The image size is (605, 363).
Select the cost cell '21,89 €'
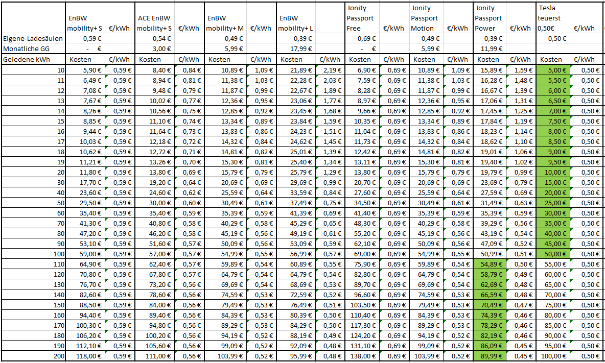coord(296,70)
